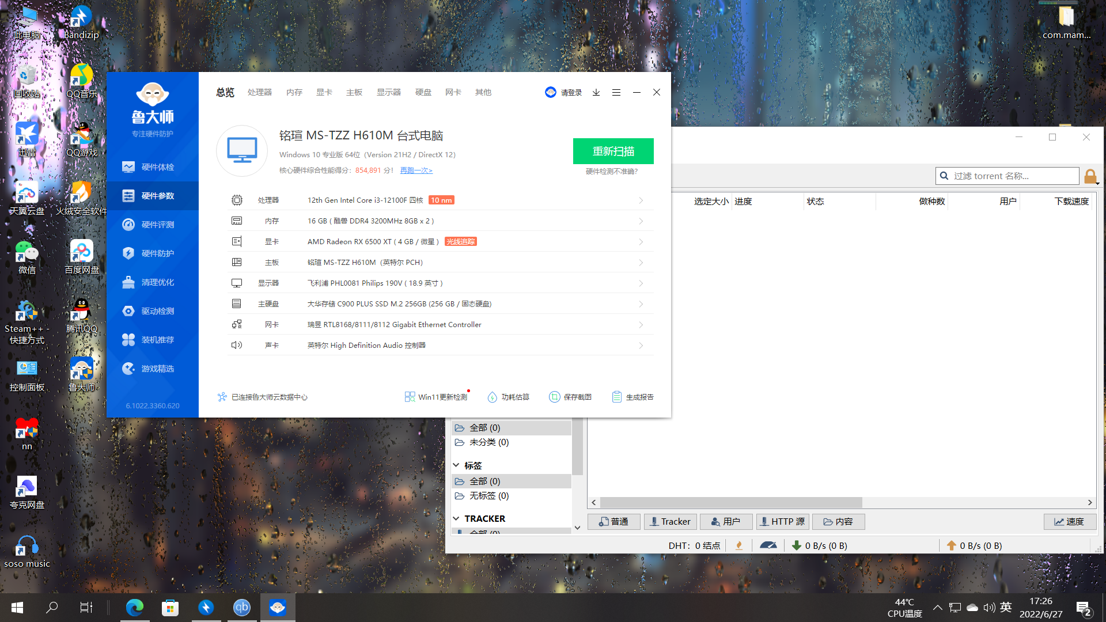Click 再跑一次 link
Image resolution: width=1106 pixels, height=622 pixels.
pyautogui.click(x=416, y=170)
